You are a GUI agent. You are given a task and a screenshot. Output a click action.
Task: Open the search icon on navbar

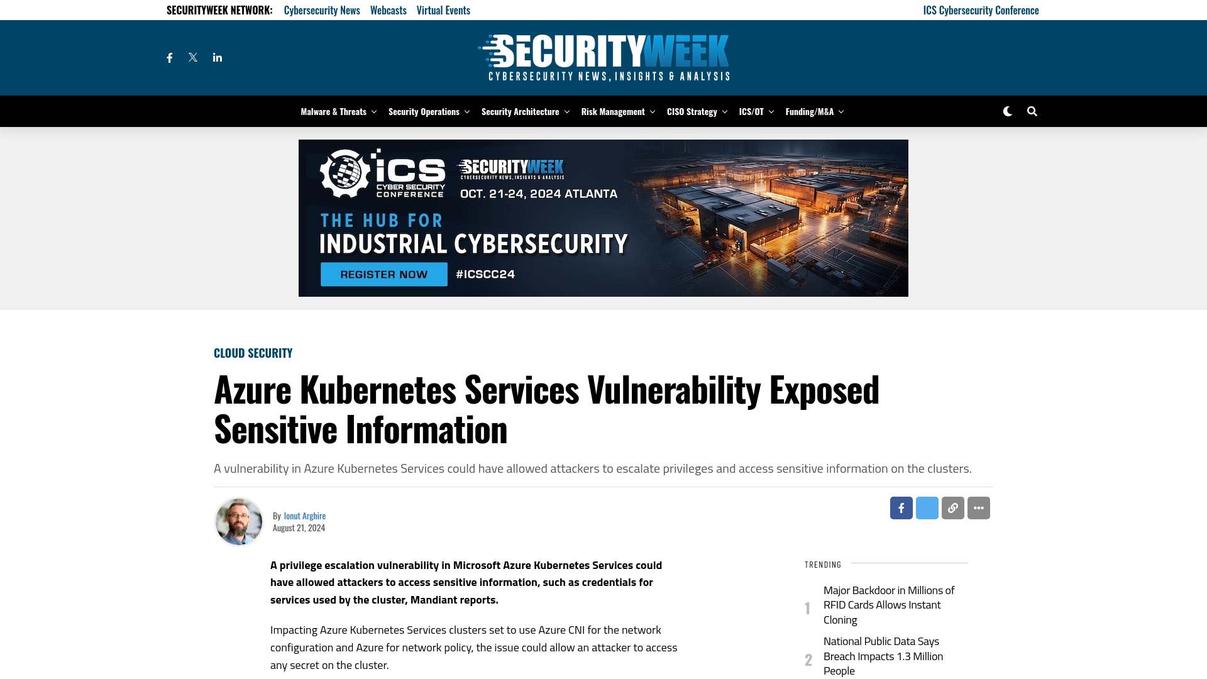point(1032,111)
